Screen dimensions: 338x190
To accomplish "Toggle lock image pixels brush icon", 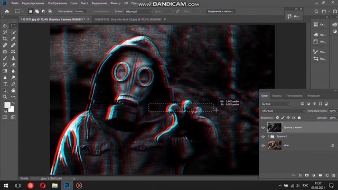I will click(283, 118).
